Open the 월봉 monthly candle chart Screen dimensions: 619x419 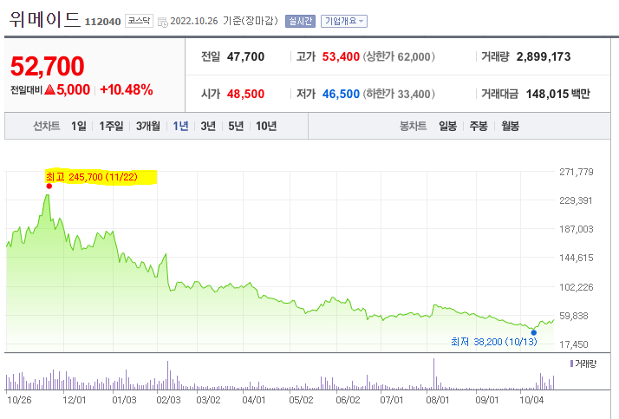coord(510,126)
